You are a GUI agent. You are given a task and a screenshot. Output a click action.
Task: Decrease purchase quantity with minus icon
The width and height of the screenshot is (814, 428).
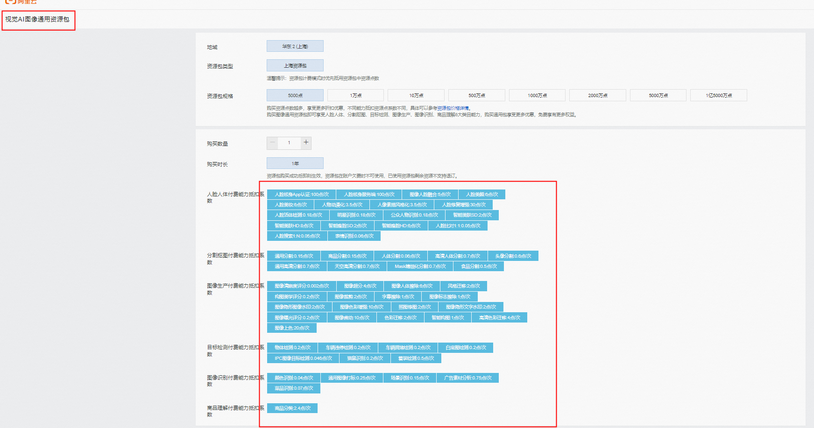click(272, 143)
